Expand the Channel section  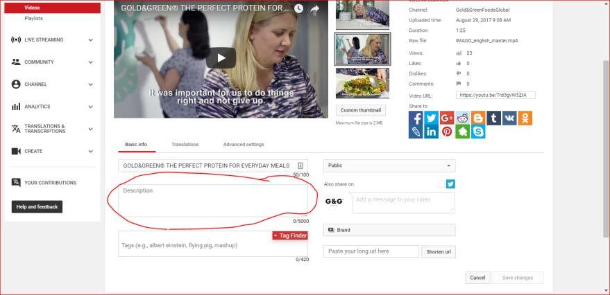tap(91, 84)
